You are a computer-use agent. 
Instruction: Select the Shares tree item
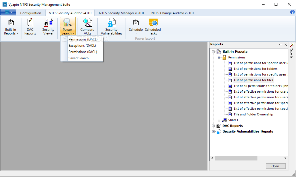pos(233,120)
